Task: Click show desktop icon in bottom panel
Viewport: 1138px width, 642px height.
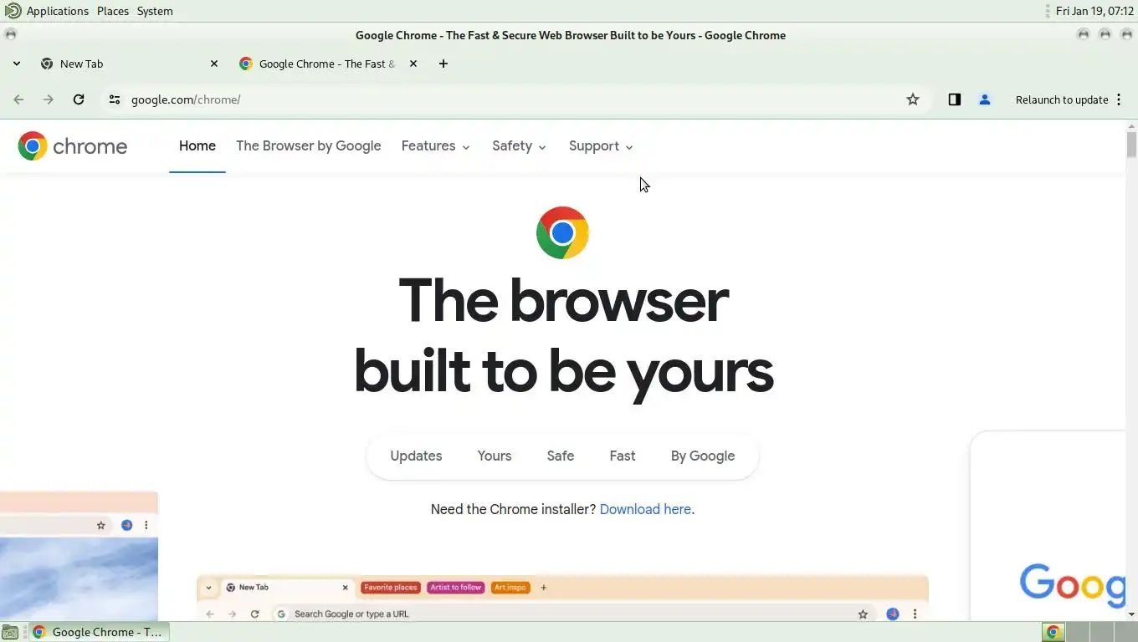Action: [x=10, y=632]
